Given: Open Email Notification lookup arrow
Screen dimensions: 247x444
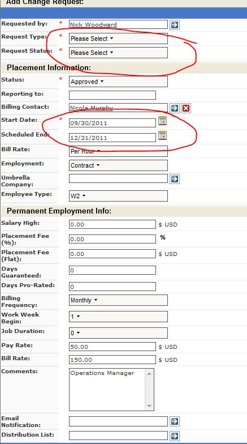Looking at the screenshot, I should (175, 421).
